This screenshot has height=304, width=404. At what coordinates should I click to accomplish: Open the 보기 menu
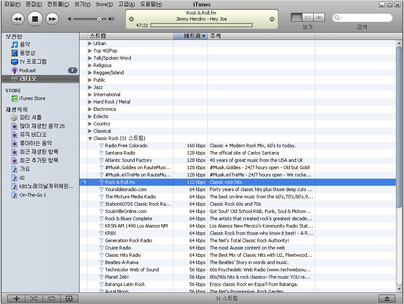coord(83,4)
